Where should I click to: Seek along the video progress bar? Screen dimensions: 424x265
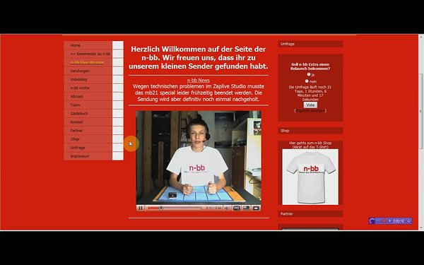click(x=175, y=208)
